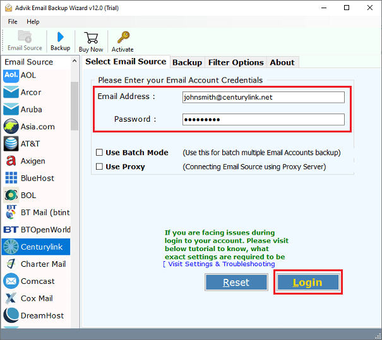Viewport: 382px width, 340px height.
Task: Select the BlueHost grid icon
Action: coord(11,178)
